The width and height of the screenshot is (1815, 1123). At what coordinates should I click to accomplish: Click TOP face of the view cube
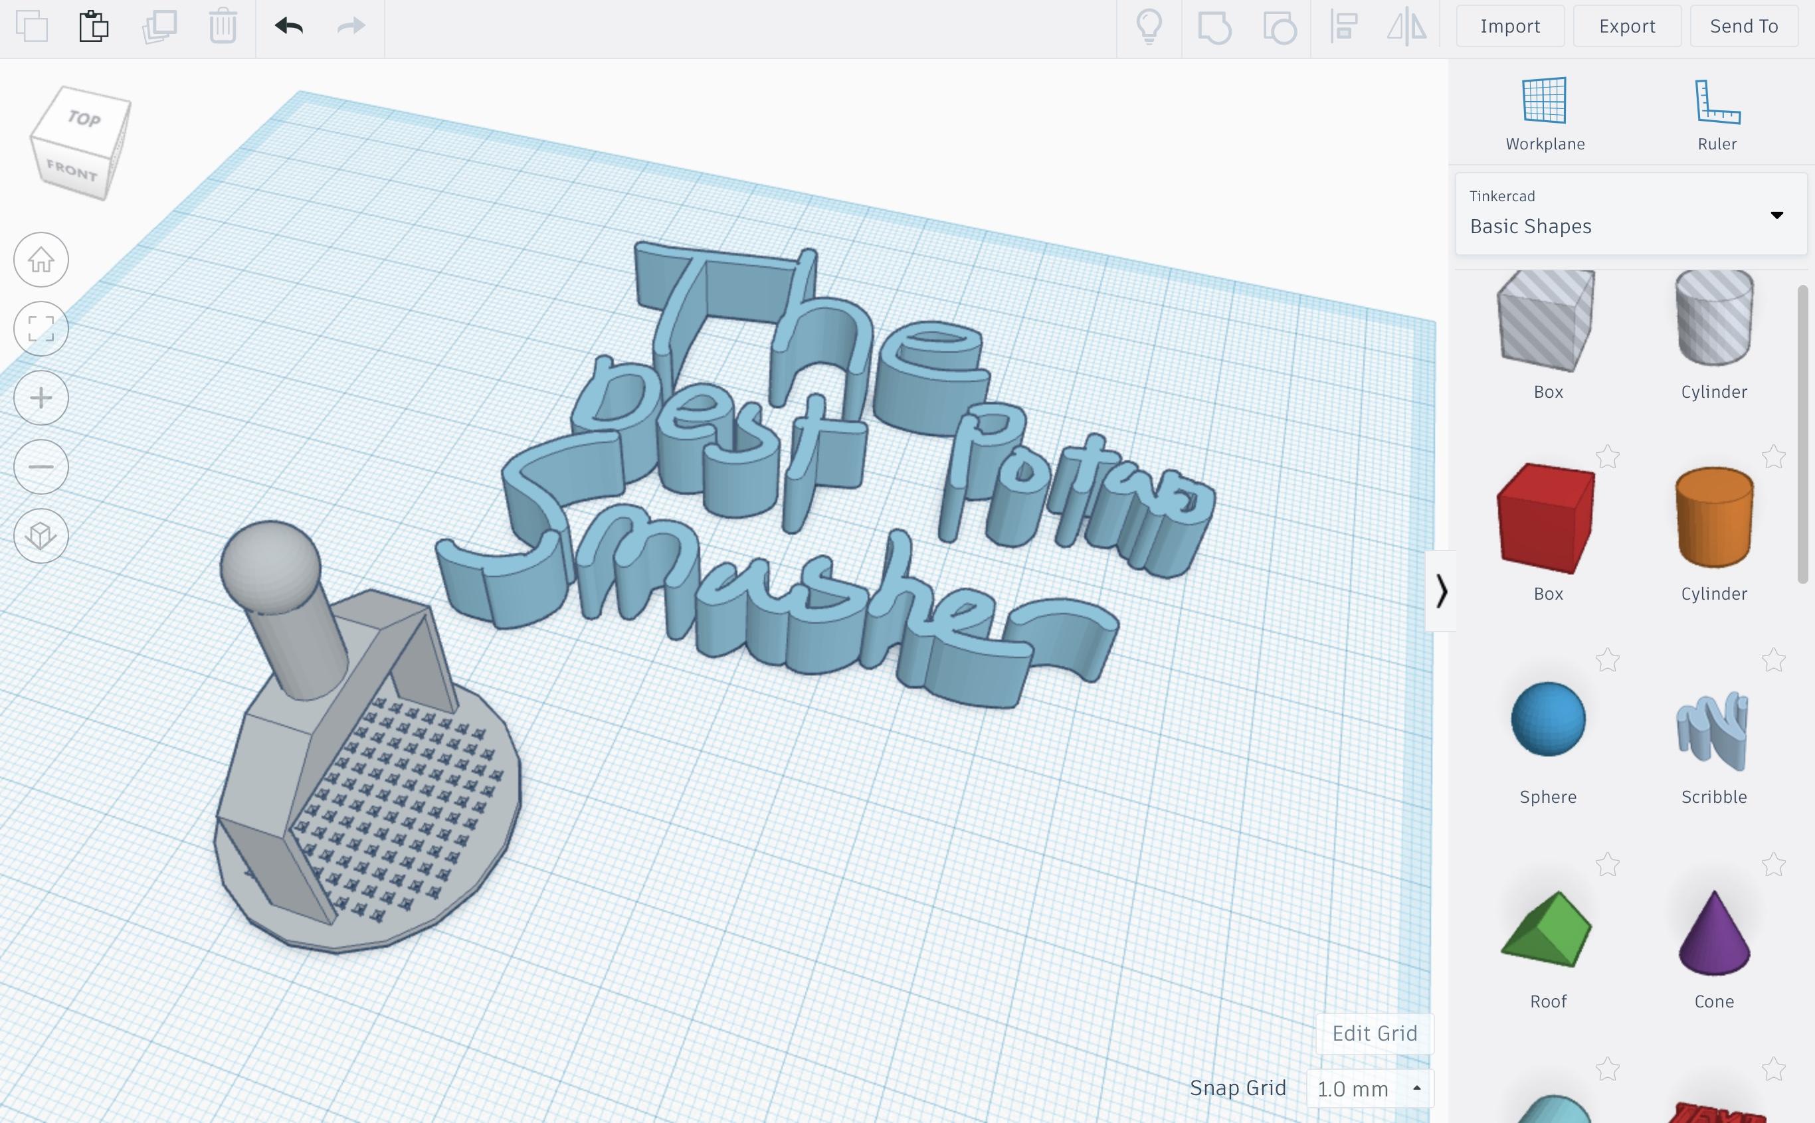tap(84, 119)
